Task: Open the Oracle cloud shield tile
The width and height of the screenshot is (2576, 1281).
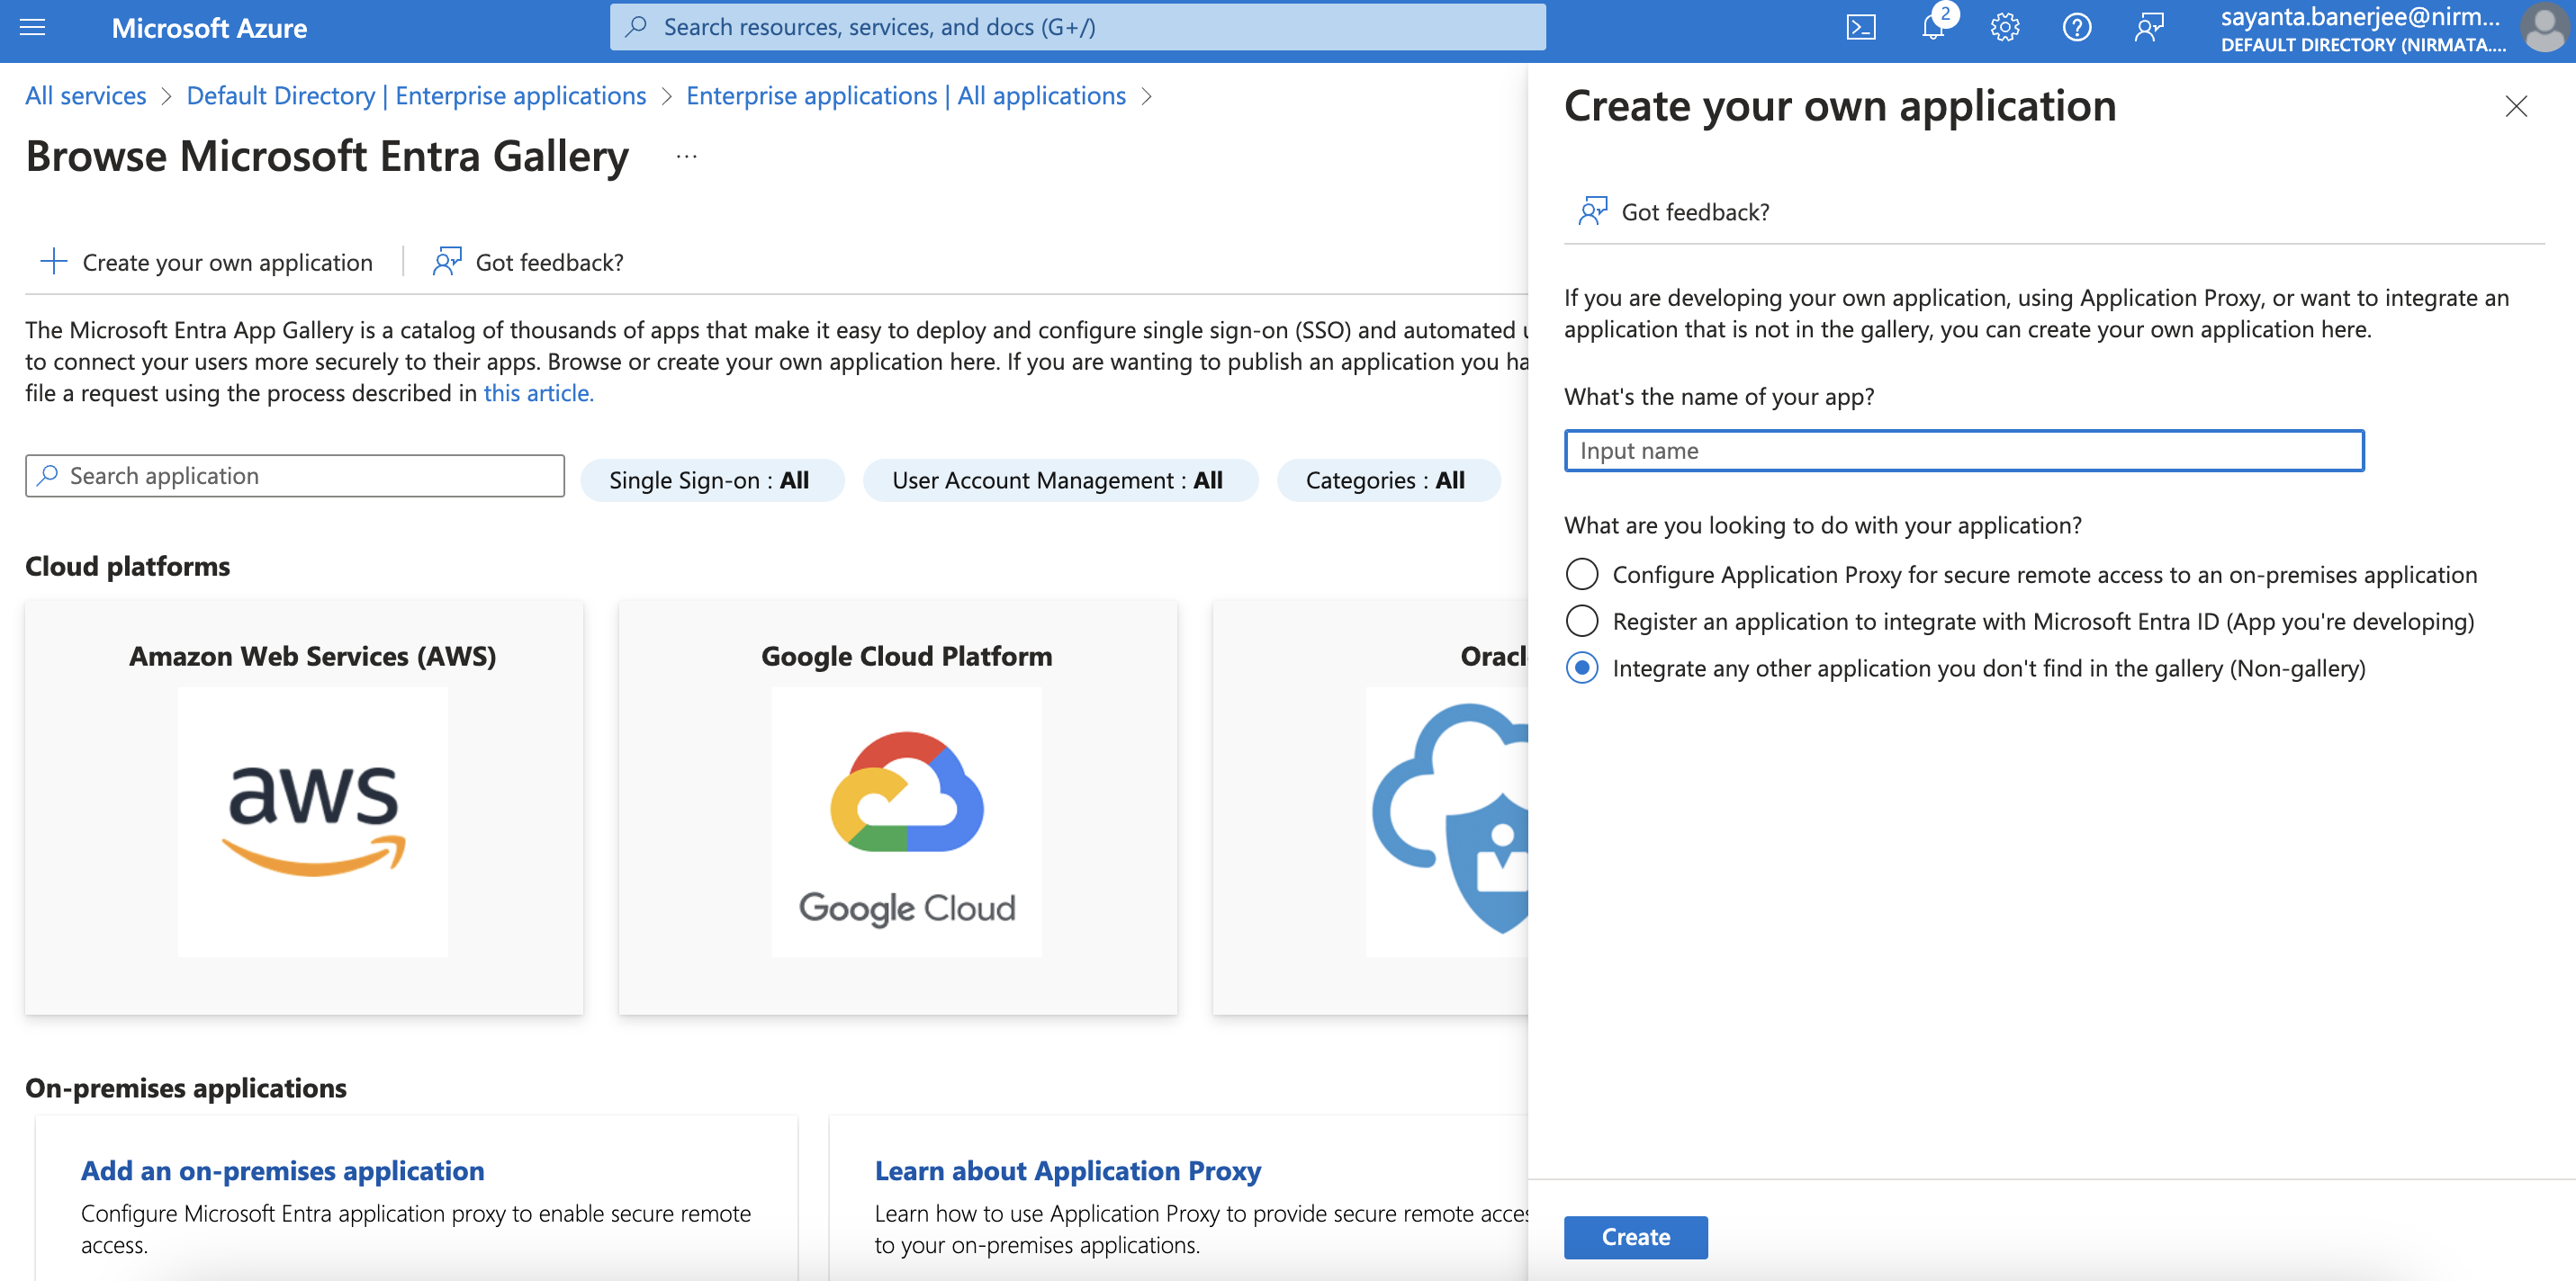Action: click(x=1448, y=821)
